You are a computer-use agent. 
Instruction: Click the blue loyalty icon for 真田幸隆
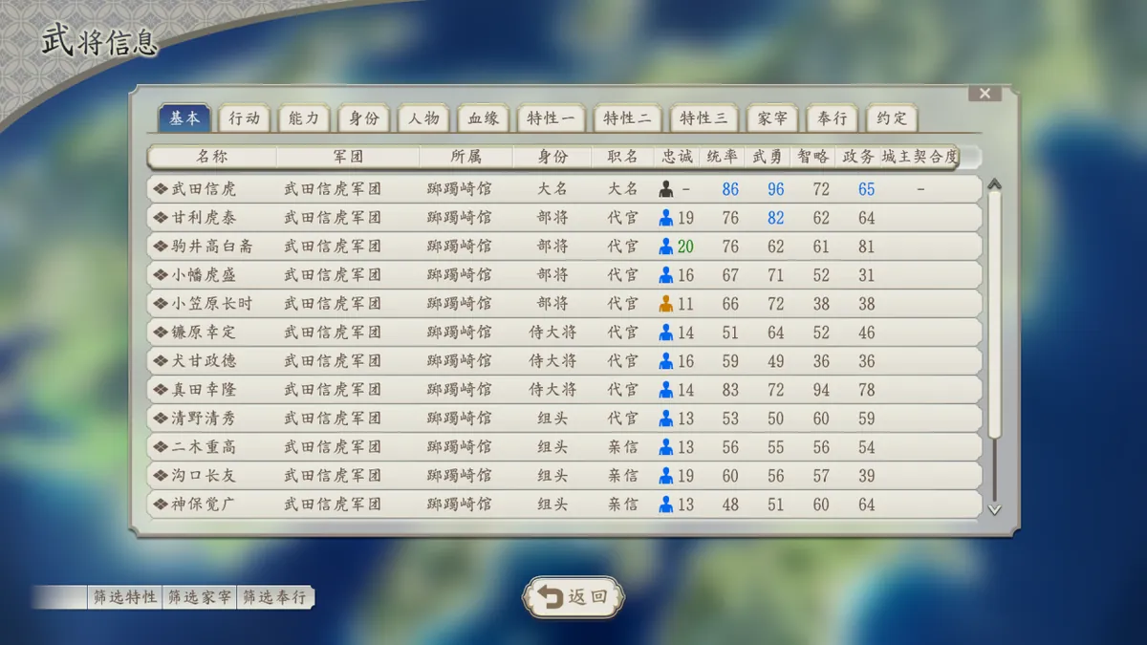(666, 390)
